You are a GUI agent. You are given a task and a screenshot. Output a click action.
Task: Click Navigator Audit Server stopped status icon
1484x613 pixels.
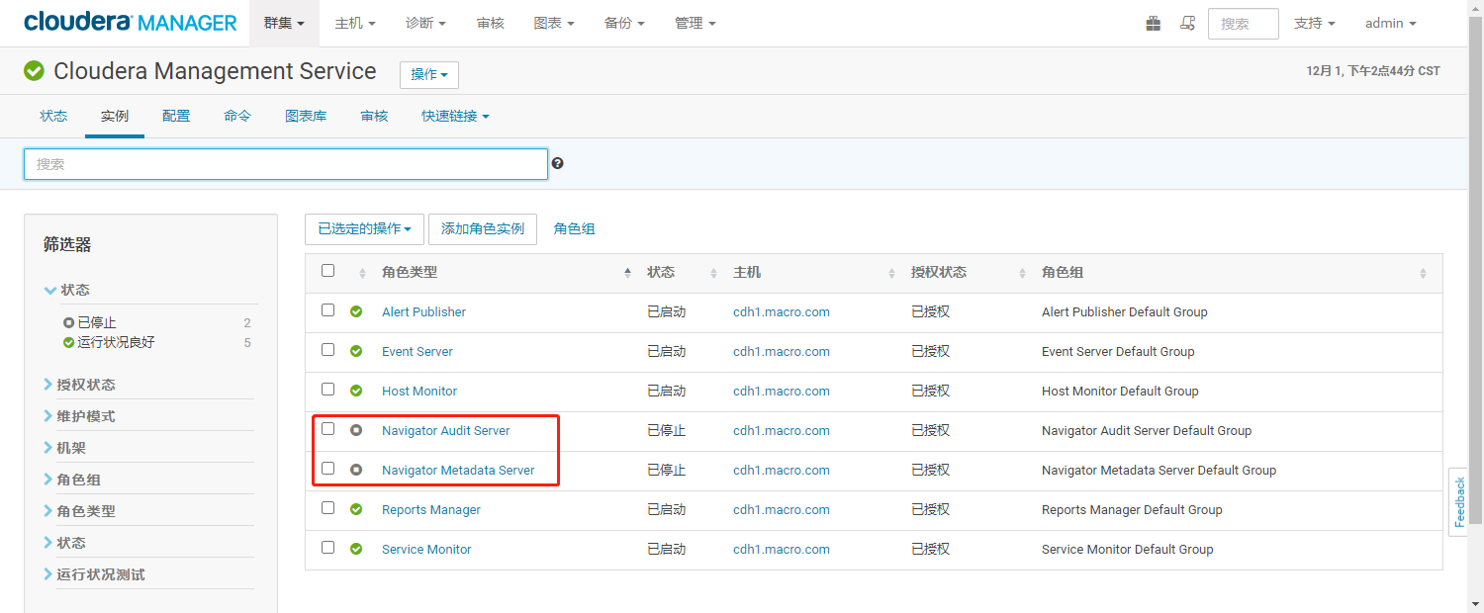pyautogui.click(x=356, y=430)
